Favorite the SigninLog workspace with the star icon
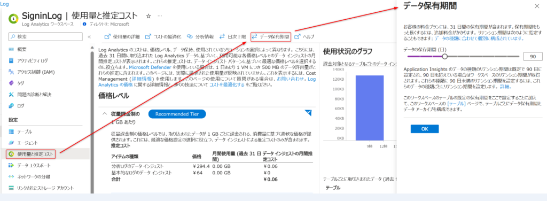547x201 pixels. coord(149,16)
